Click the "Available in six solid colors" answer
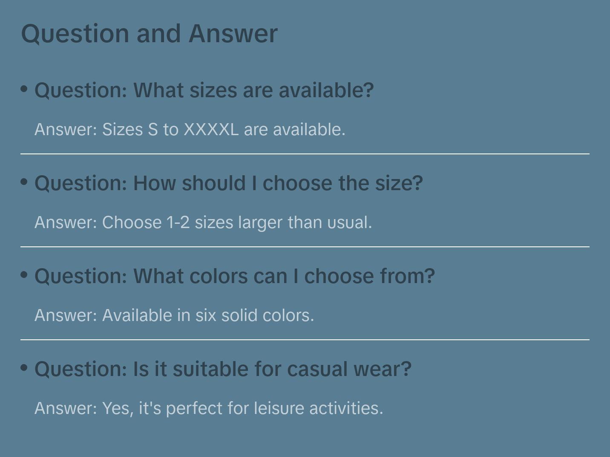The image size is (610, 457). point(174,315)
